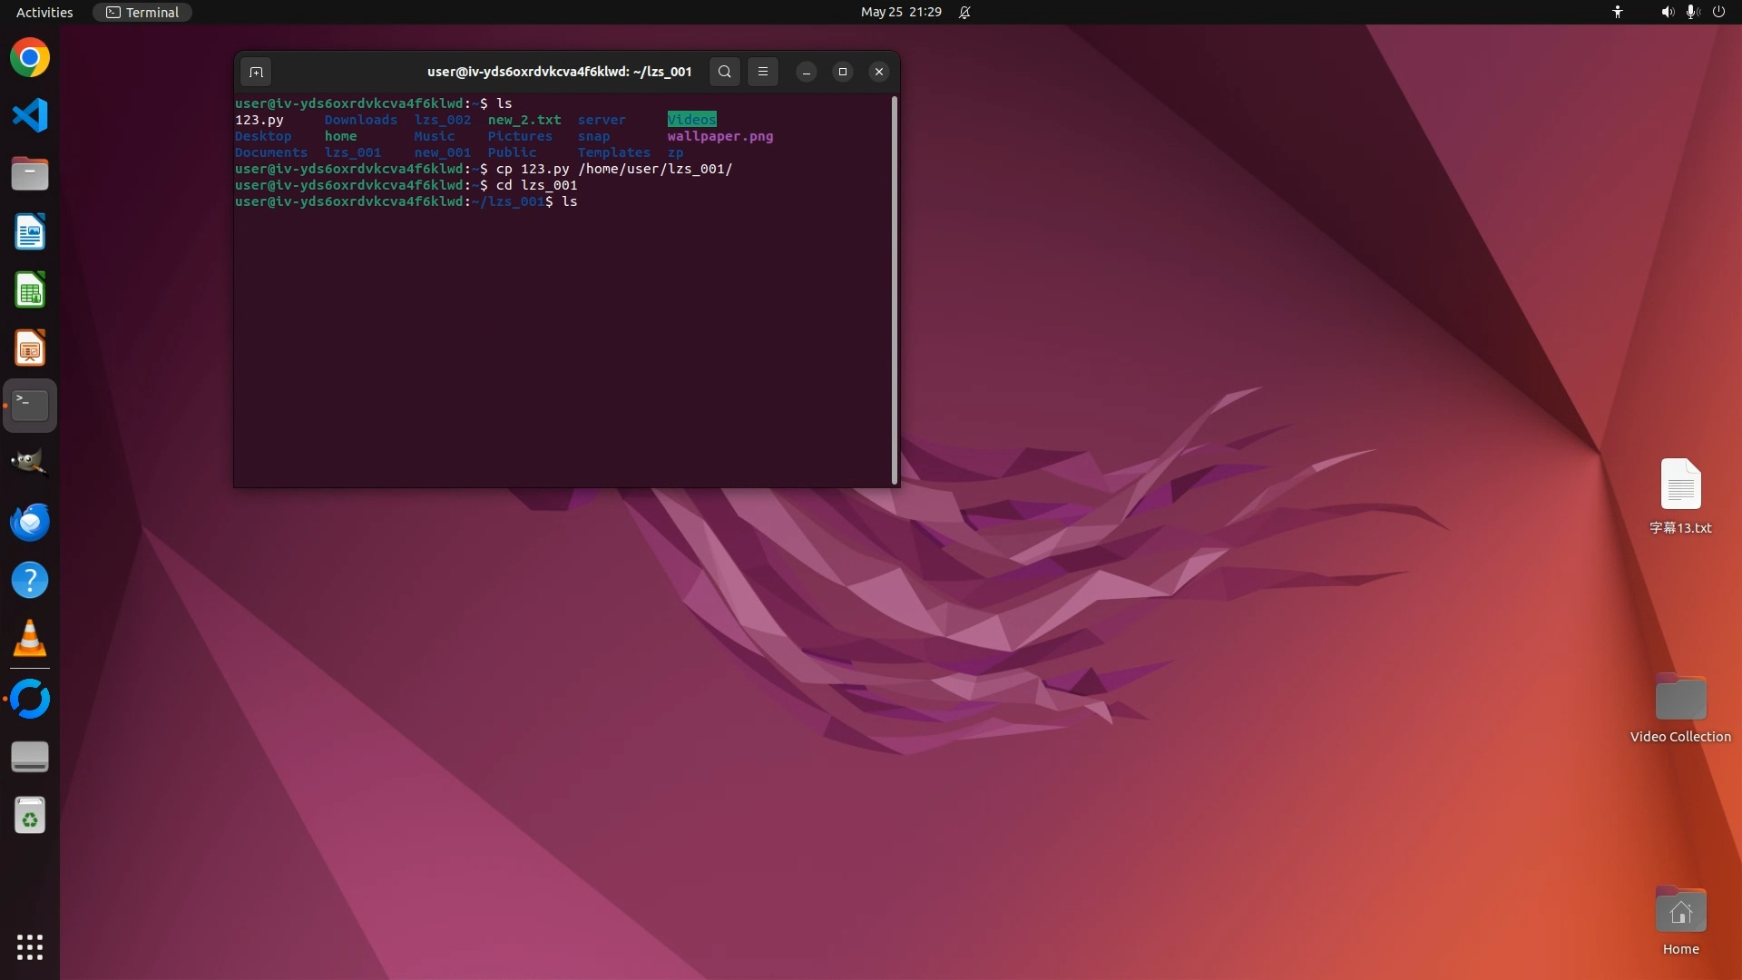Launch LibreOffice Writer from dock

point(30,232)
